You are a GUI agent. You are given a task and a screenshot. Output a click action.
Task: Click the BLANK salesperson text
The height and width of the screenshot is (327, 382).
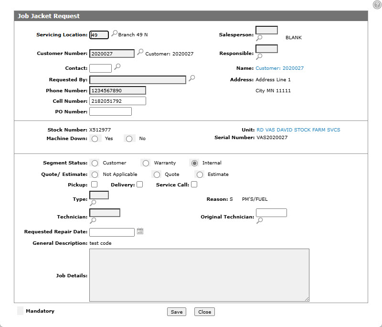click(294, 38)
